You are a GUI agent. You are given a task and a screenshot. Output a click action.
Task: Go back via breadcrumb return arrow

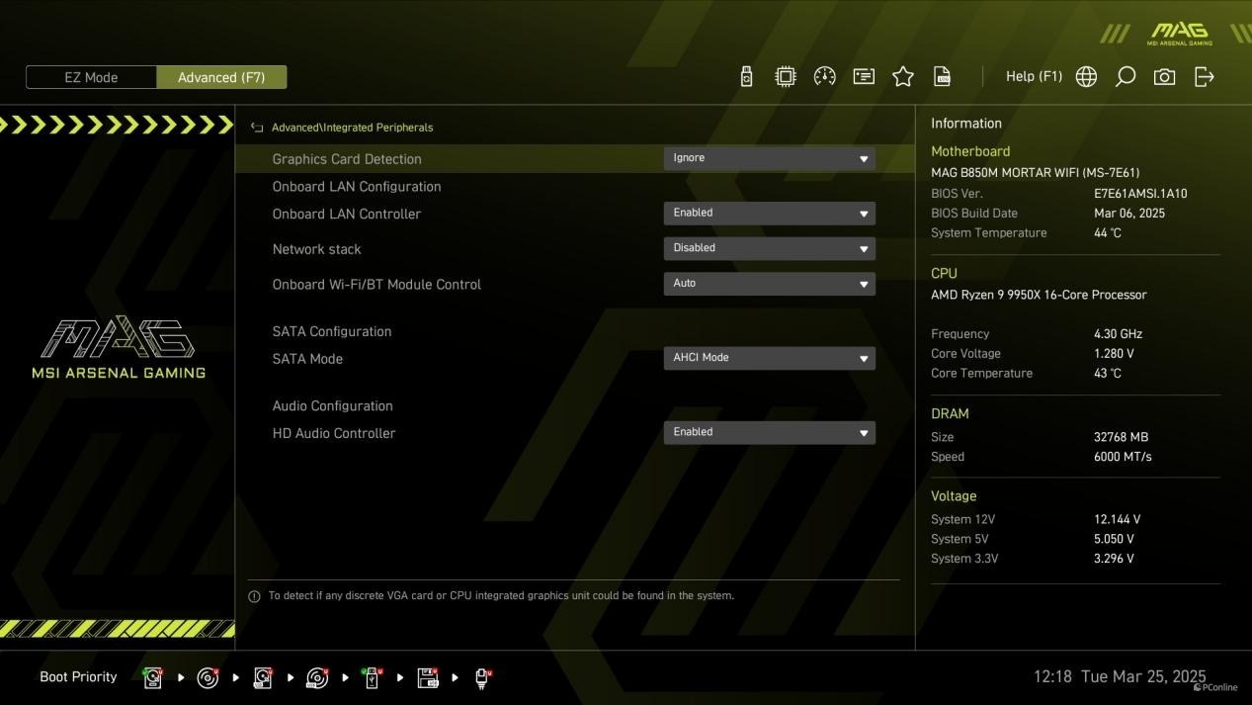pyautogui.click(x=257, y=128)
